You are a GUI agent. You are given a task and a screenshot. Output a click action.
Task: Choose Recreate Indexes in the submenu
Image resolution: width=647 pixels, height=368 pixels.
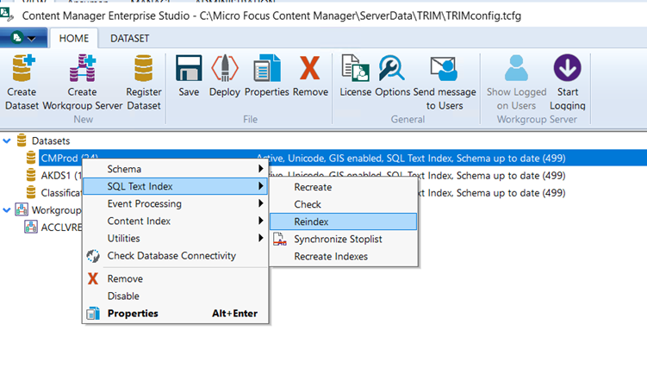[343, 256]
